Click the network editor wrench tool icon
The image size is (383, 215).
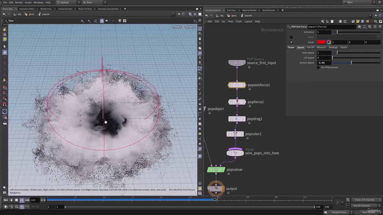tap(323, 21)
